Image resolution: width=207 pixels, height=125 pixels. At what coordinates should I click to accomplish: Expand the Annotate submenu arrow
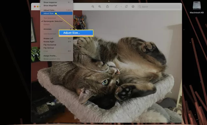(71, 29)
